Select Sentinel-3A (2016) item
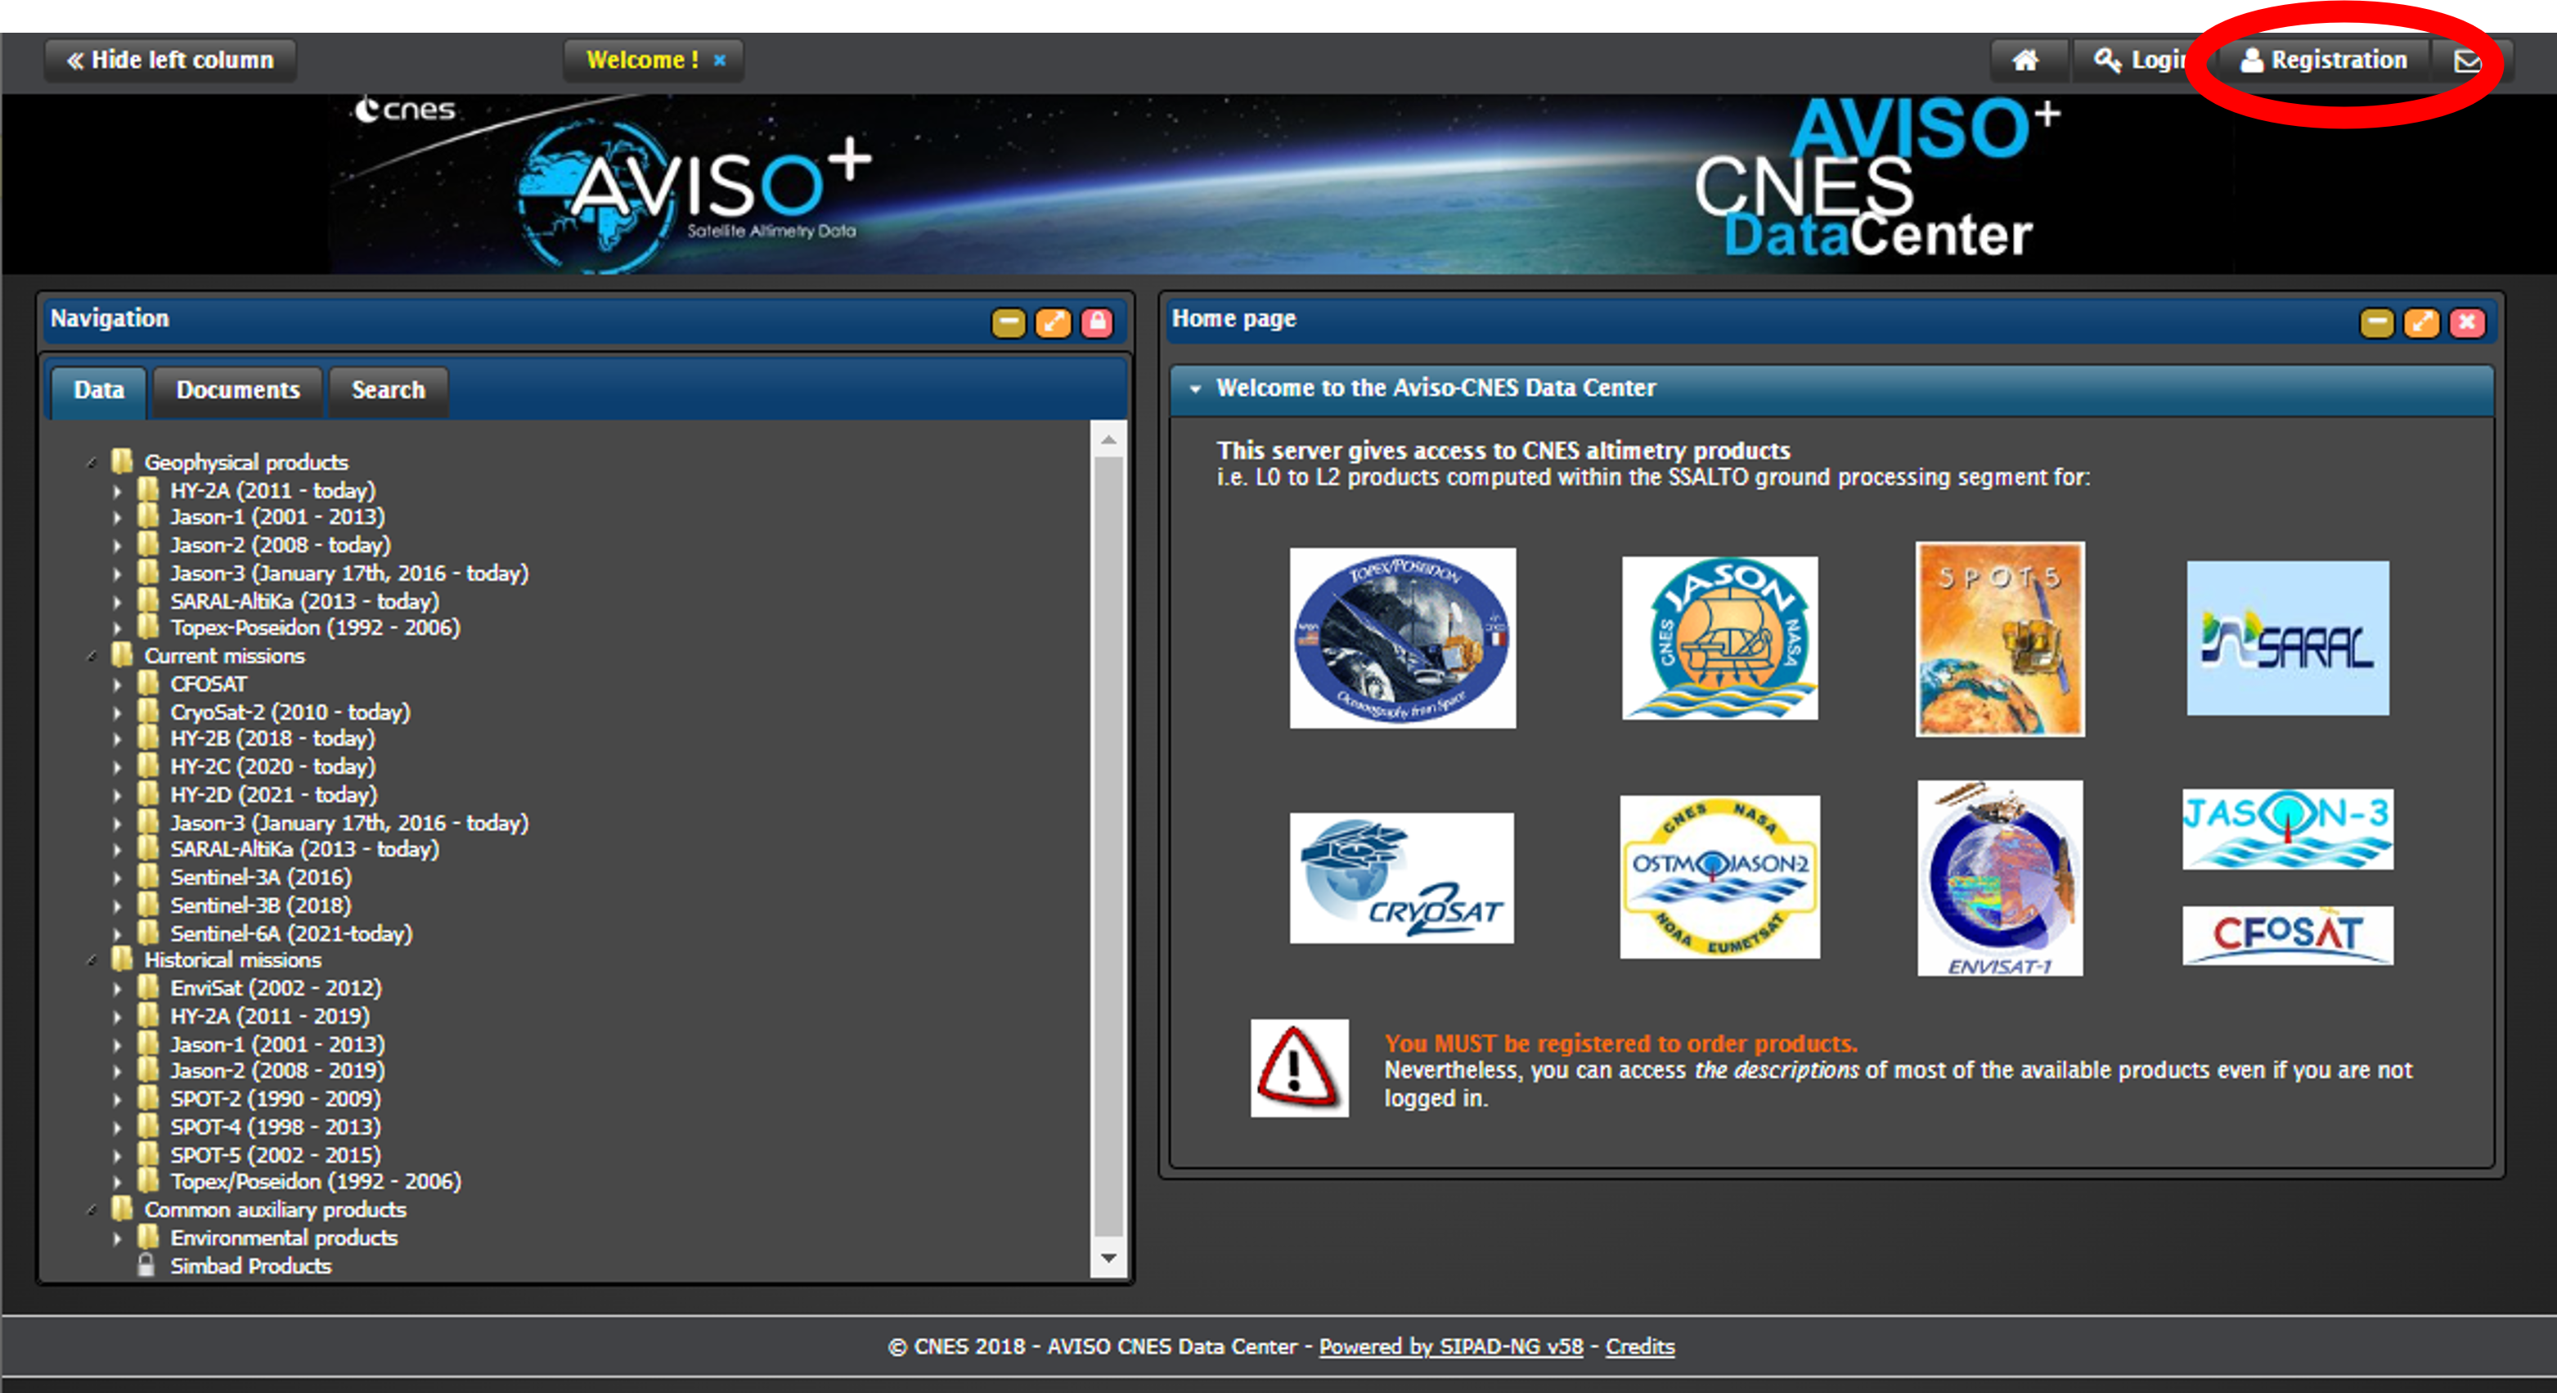 (x=260, y=878)
